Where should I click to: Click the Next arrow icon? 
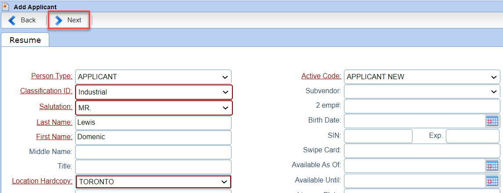(59, 20)
